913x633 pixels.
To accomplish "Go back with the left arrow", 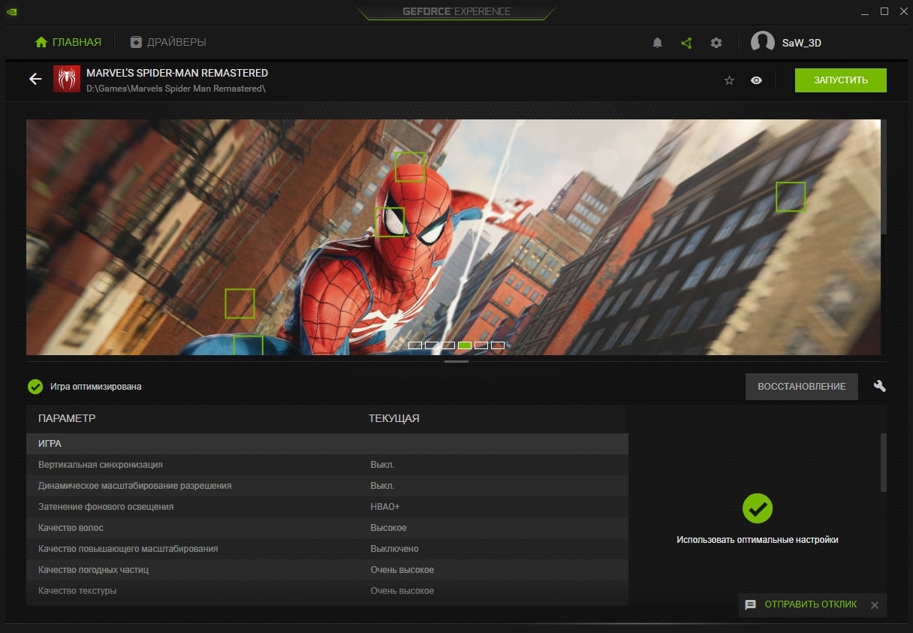I will [x=35, y=79].
